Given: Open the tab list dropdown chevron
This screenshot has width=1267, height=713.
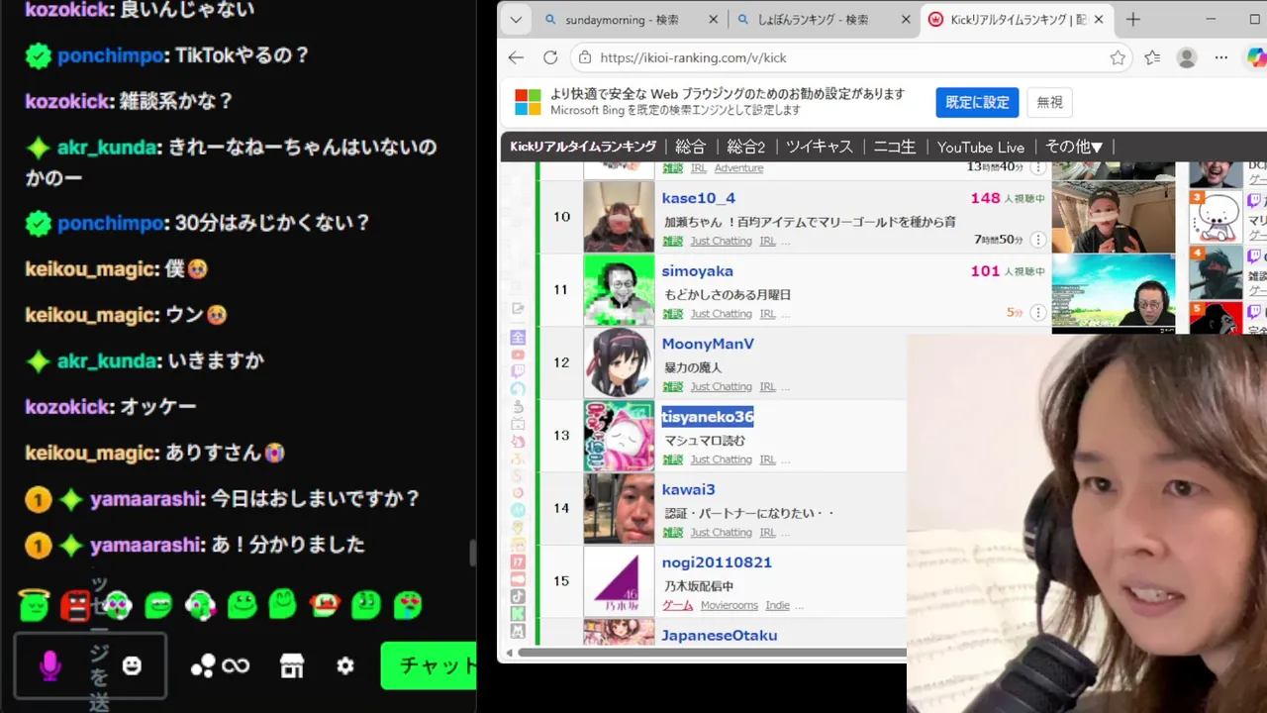Looking at the screenshot, I should pyautogui.click(x=516, y=19).
